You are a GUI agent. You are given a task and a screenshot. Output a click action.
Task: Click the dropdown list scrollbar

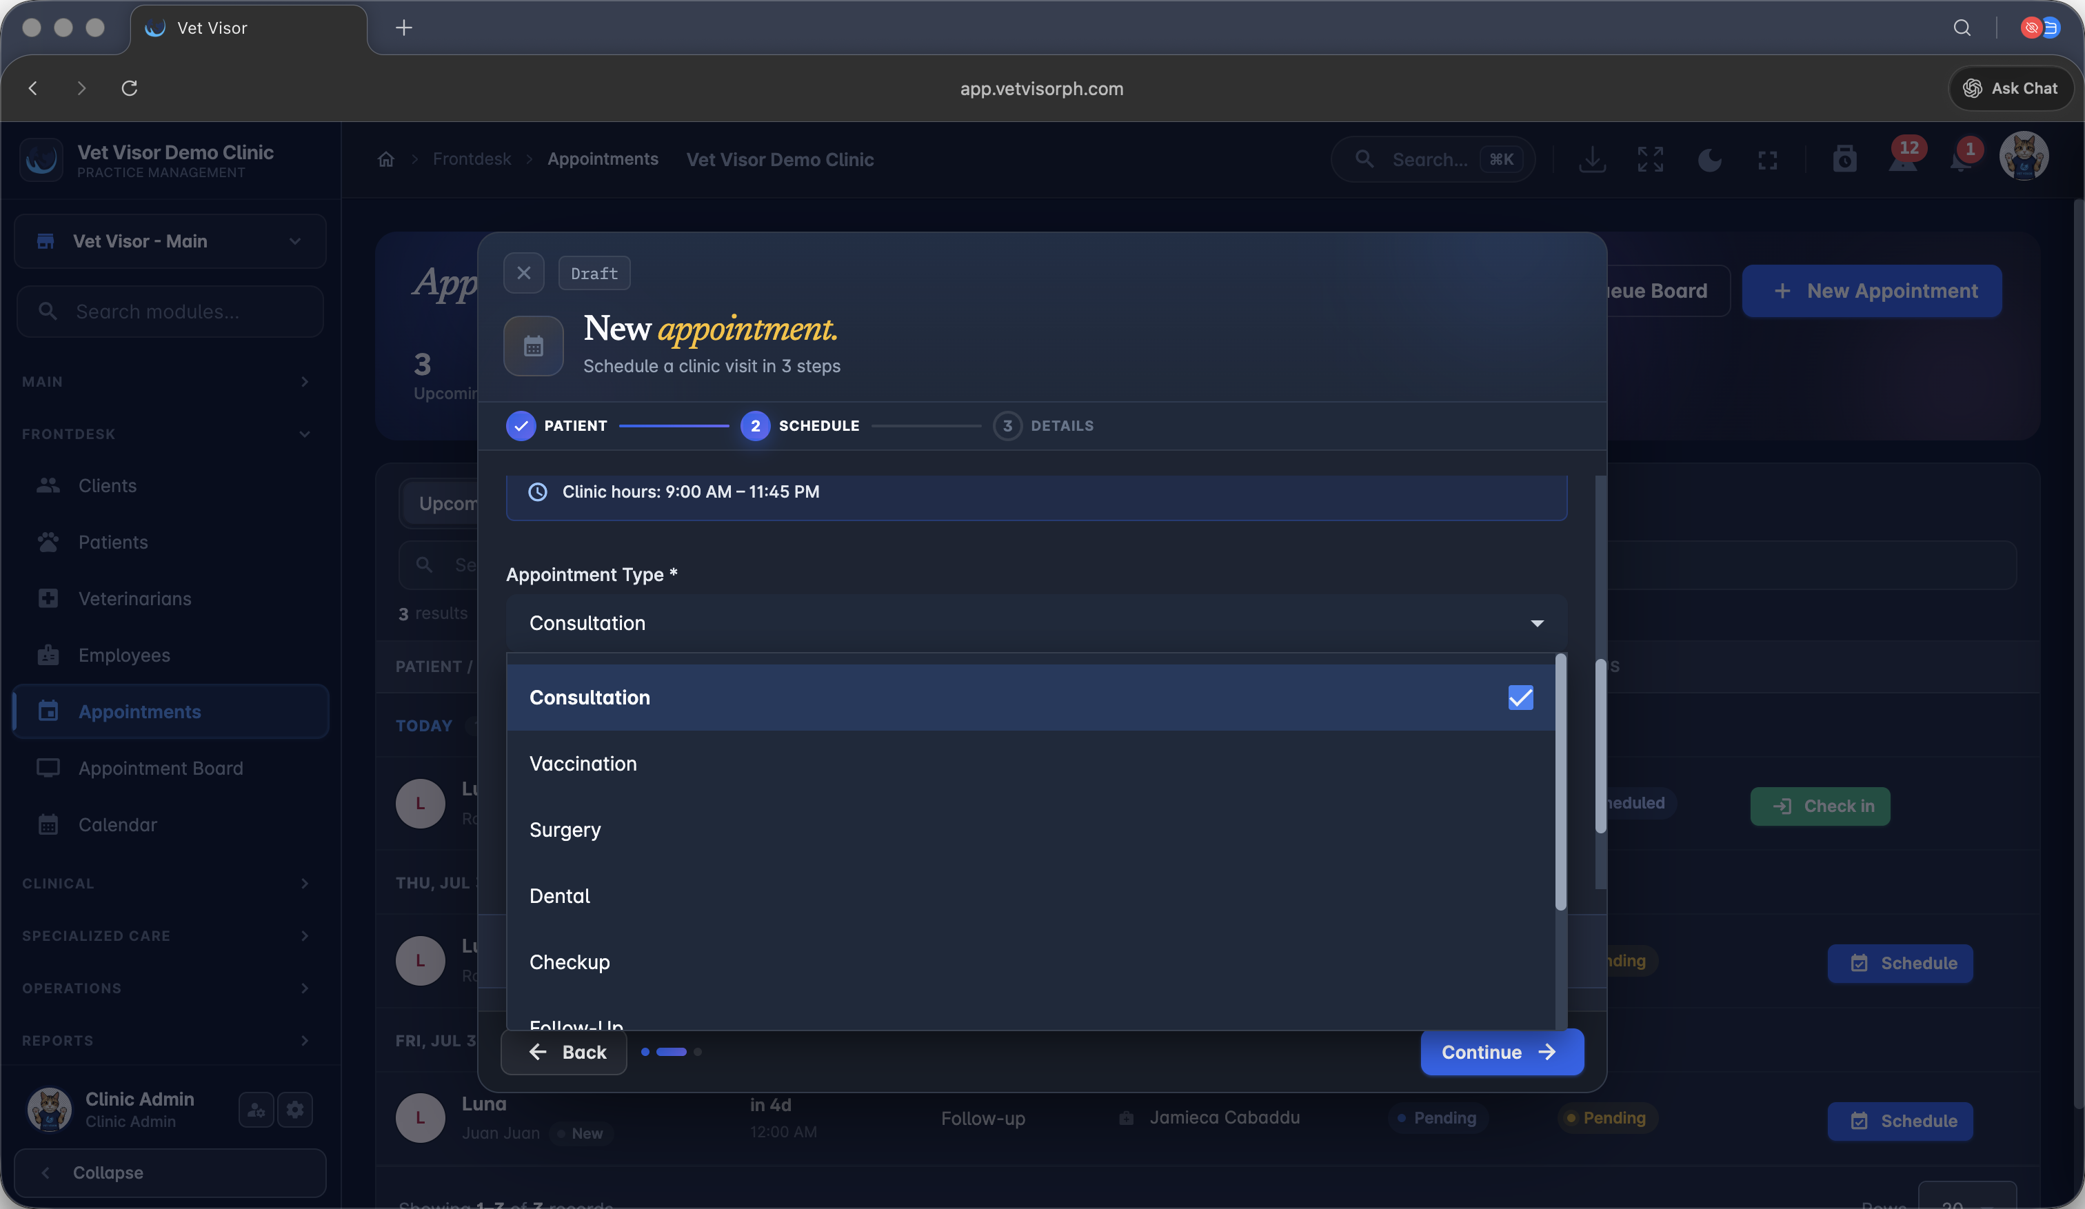coord(1560,782)
